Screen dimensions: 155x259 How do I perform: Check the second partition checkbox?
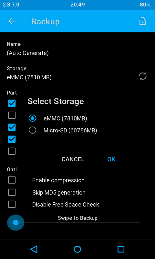click(12, 115)
